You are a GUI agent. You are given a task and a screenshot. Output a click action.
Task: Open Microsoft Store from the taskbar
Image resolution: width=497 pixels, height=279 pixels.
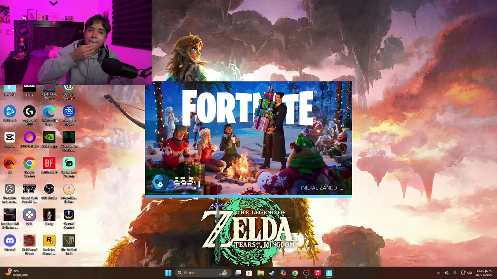(x=249, y=273)
